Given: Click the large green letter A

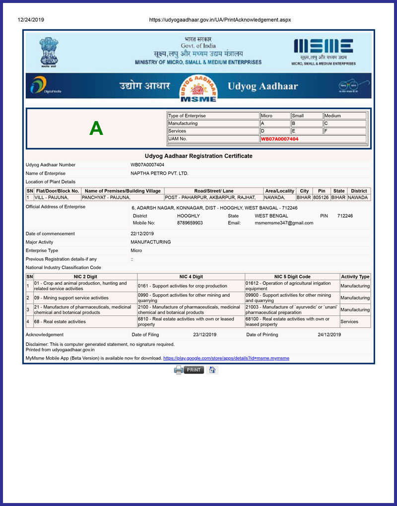Looking at the screenshot, I should click(x=96, y=128).
